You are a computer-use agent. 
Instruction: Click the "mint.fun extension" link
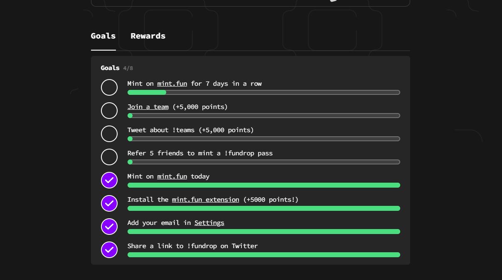pyautogui.click(x=205, y=200)
